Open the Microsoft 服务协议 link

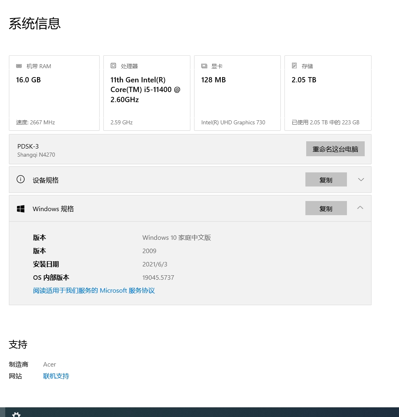(x=94, y=290)
